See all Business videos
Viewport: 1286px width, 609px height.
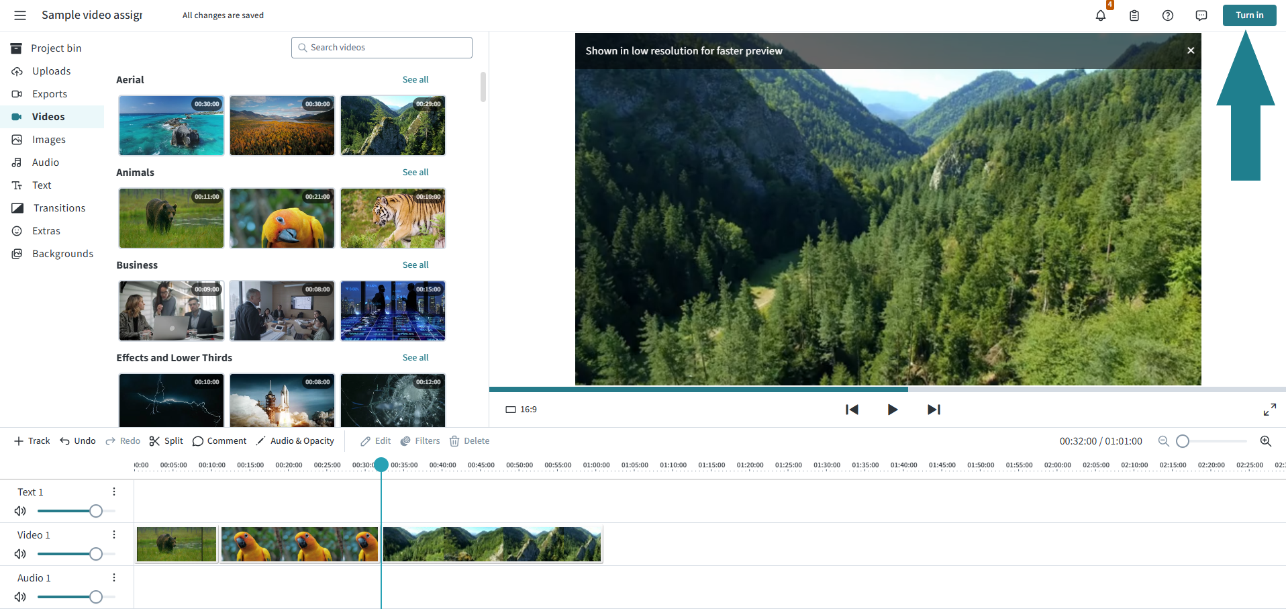(x=415, y=265)
